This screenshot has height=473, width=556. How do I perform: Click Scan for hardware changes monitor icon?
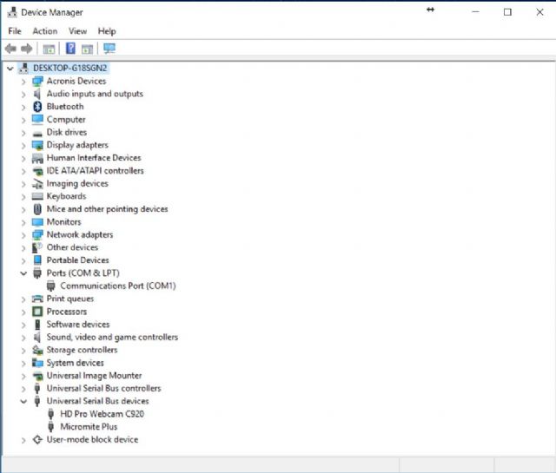point(109,49)
